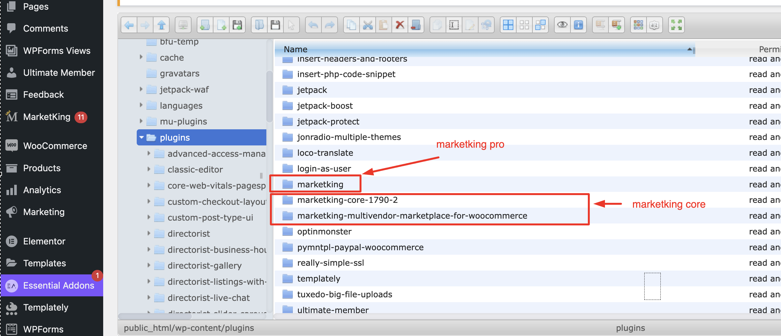Click the sort a-z icon
781x336 pixels.
tap(655, 25)
